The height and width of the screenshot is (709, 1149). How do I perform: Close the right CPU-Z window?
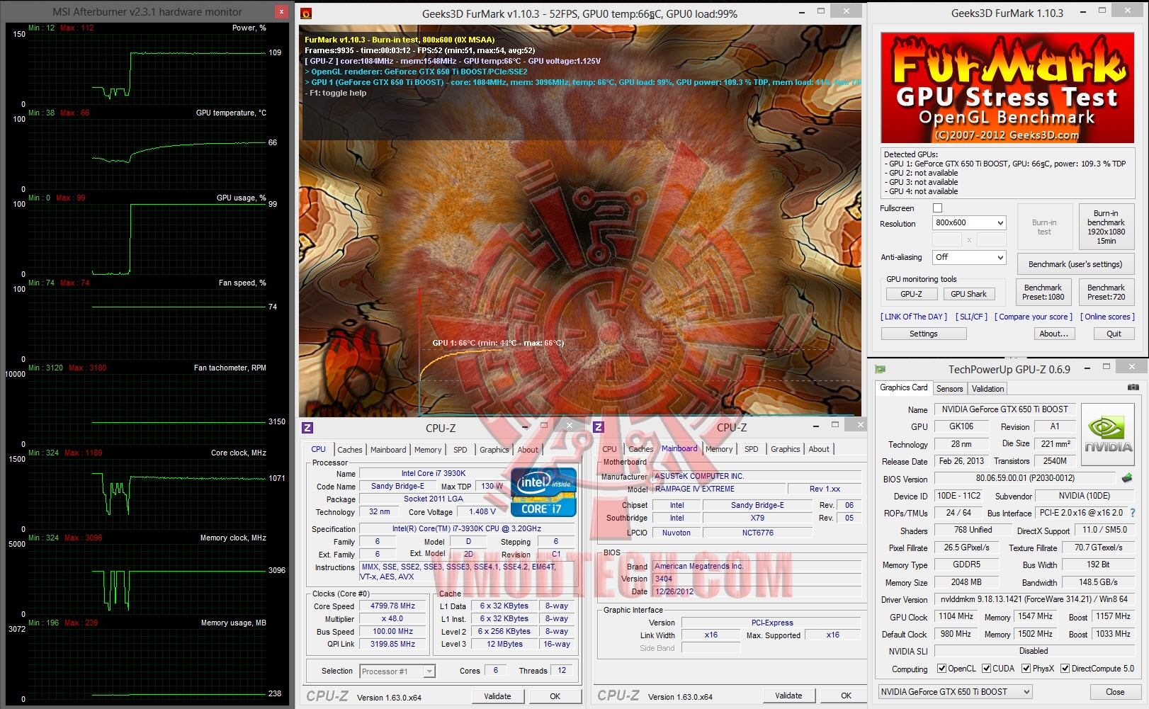click(x=860, y=425)
